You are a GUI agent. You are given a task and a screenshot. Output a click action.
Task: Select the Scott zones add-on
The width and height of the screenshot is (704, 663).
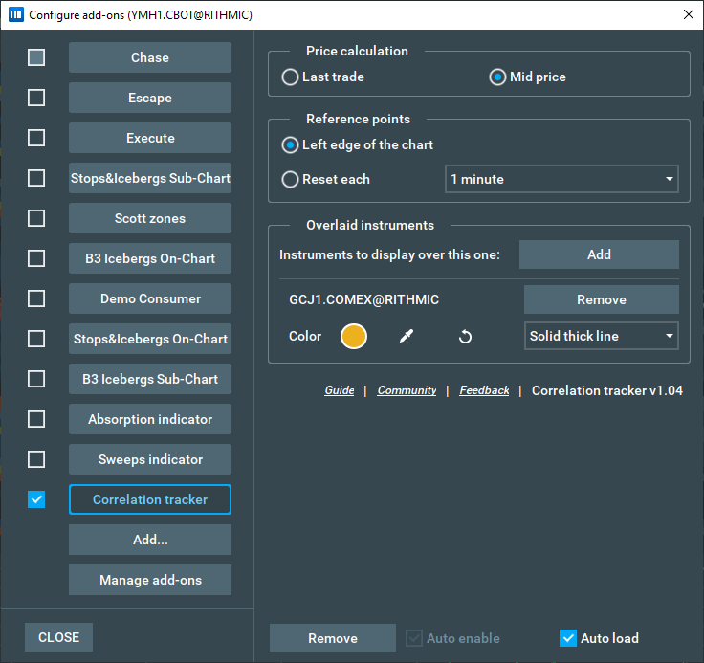(150, 218)
